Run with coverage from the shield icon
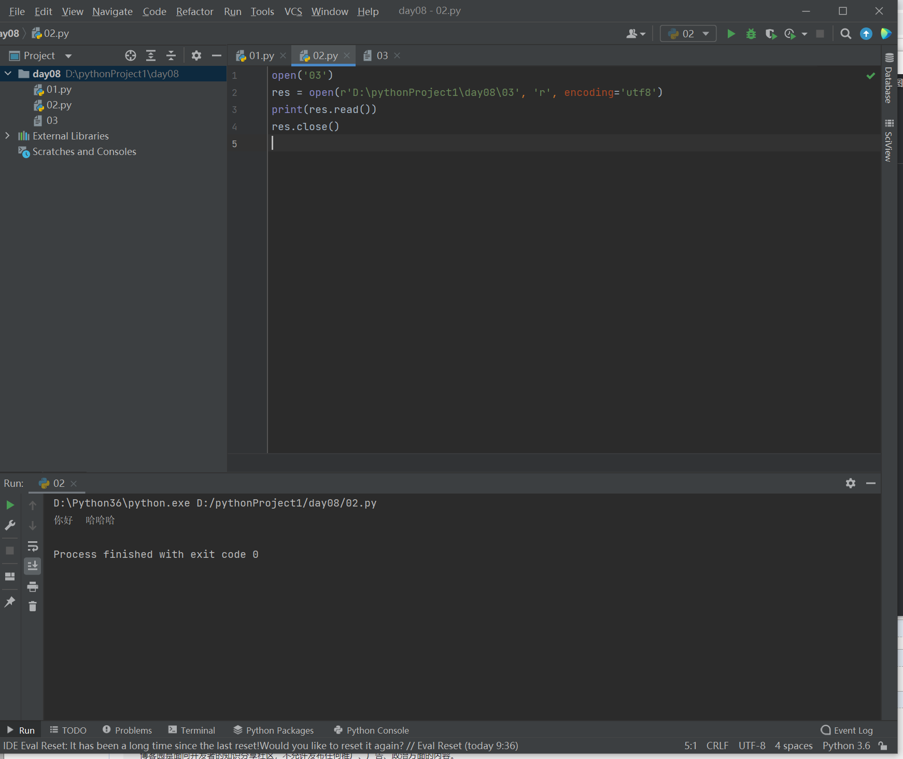This screenshot has width=903, height=759. click(770, 34)
